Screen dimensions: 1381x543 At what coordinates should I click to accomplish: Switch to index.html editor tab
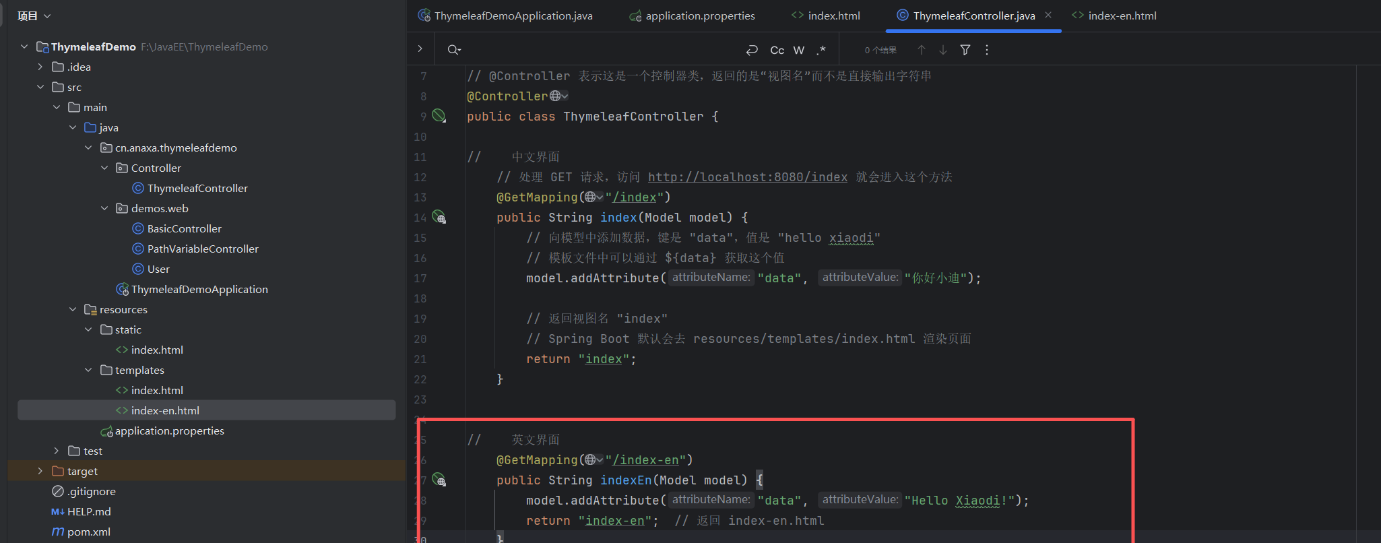(x=826, y=15)
